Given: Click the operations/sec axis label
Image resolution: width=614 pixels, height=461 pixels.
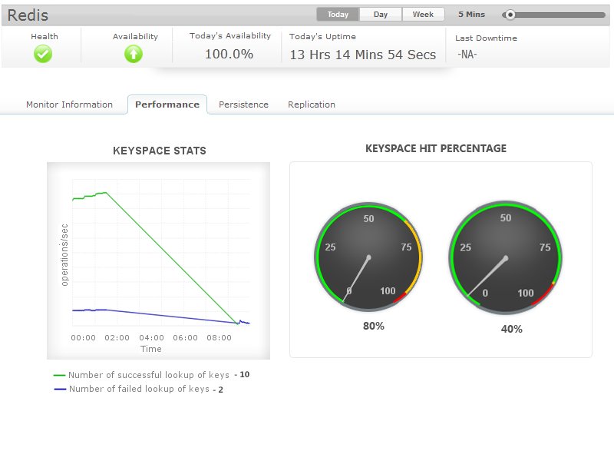Looking at the screenshot, I should tap(64, 255).
